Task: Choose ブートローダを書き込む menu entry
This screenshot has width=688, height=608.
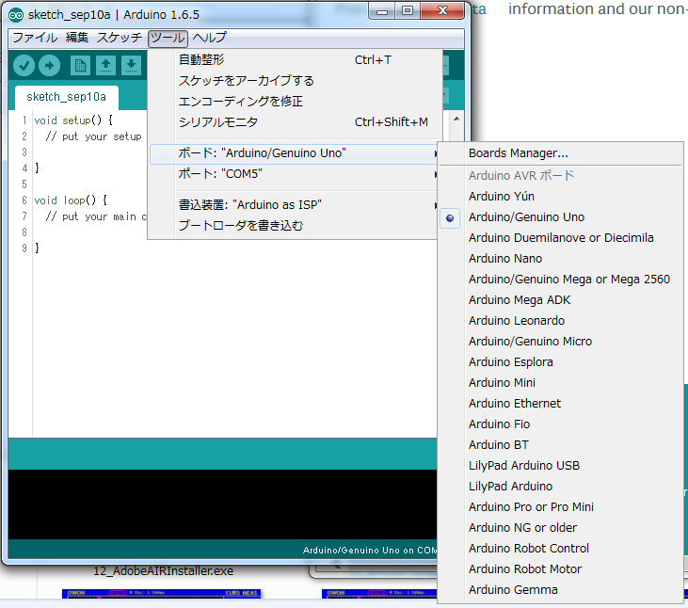Action: click(x=294, y=226)
